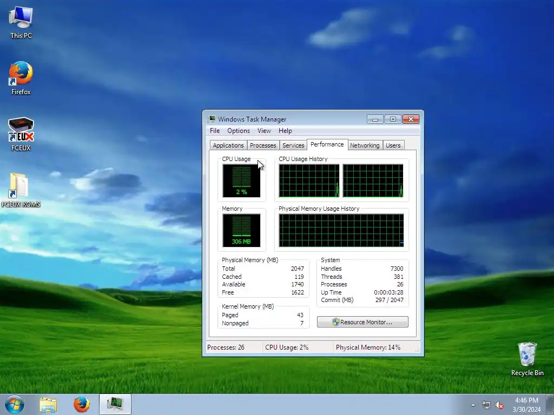Click the Available memory value 1740

tap(297, 284)
